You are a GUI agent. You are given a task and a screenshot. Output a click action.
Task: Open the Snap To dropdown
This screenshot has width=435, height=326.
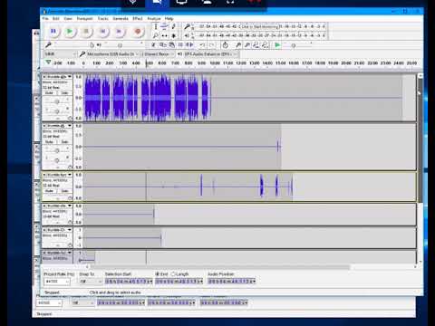pos(92,282)
